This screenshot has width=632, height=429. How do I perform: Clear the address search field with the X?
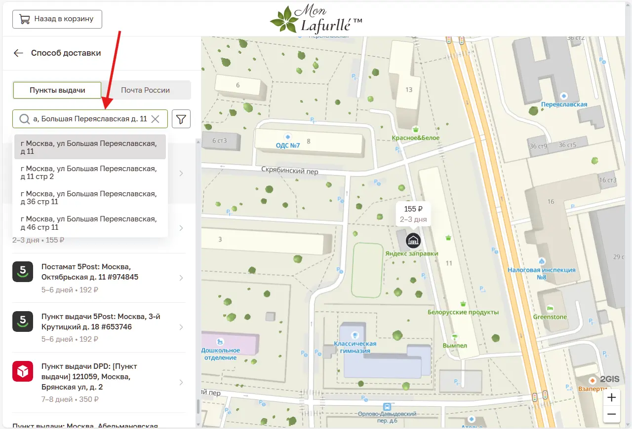155,119
